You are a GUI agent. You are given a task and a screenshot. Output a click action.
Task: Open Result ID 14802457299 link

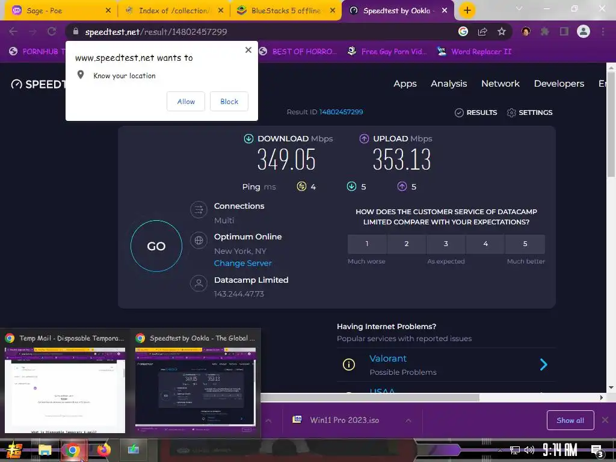[x=341, y=112]
